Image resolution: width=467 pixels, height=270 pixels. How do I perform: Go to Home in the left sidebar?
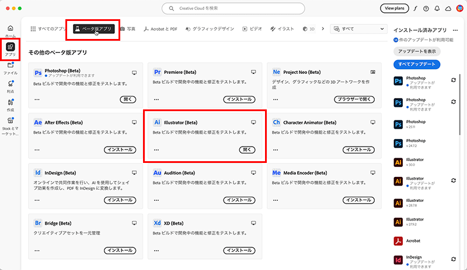11,31
